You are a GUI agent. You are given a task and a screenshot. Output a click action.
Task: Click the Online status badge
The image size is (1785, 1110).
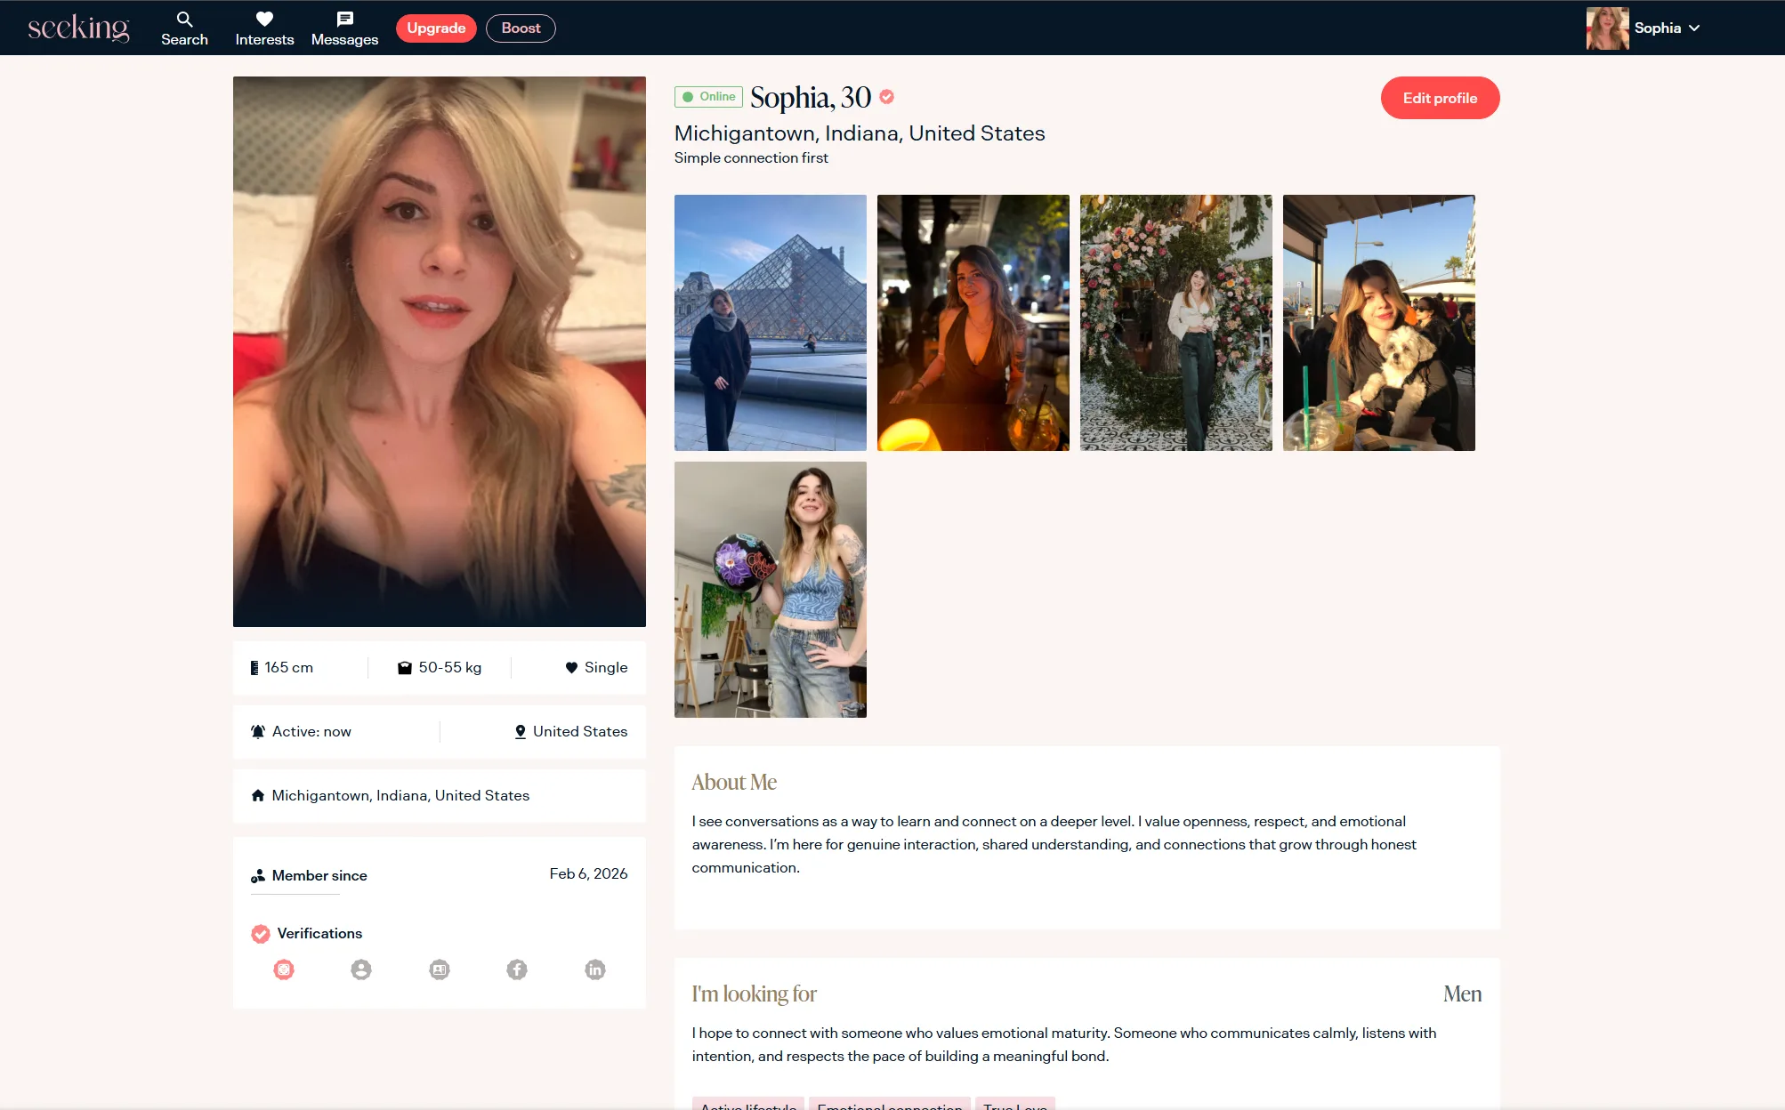[709, 97]
